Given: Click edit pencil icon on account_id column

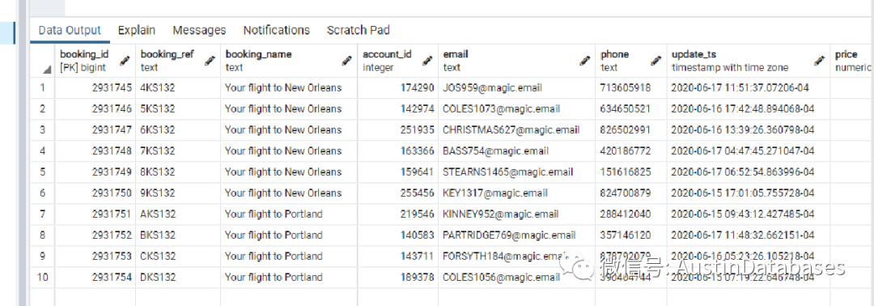Looking at the screenshot, I should click(427, 61).
